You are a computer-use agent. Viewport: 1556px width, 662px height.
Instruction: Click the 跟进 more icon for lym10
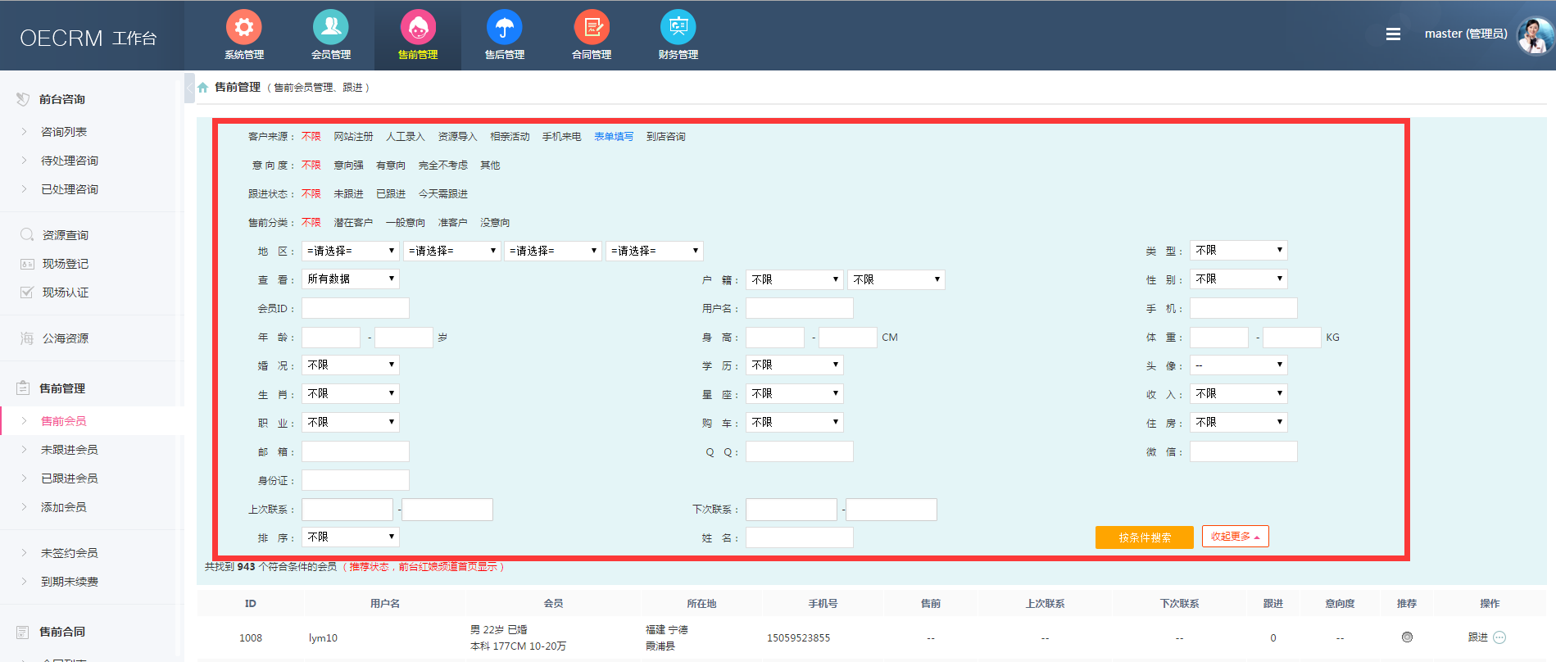pos(1499,637)
